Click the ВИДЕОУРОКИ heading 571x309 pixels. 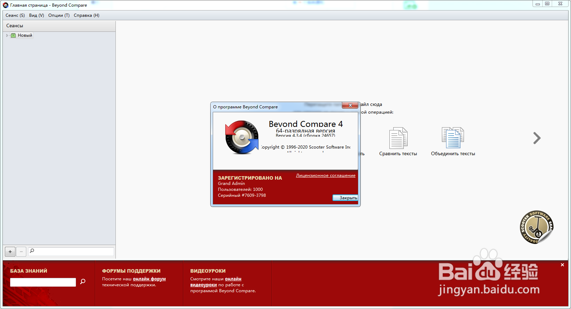pyautogui.click(x=208, y=271)
